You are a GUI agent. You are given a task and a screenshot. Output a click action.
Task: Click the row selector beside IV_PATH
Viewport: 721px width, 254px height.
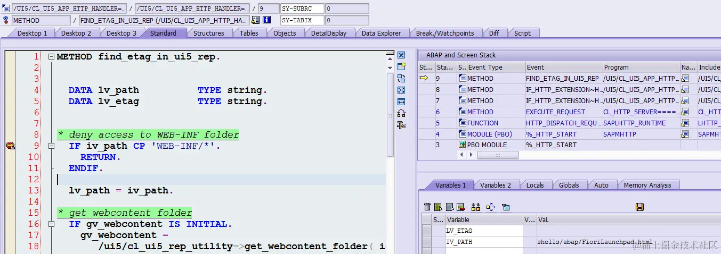[x=427, y=242]
